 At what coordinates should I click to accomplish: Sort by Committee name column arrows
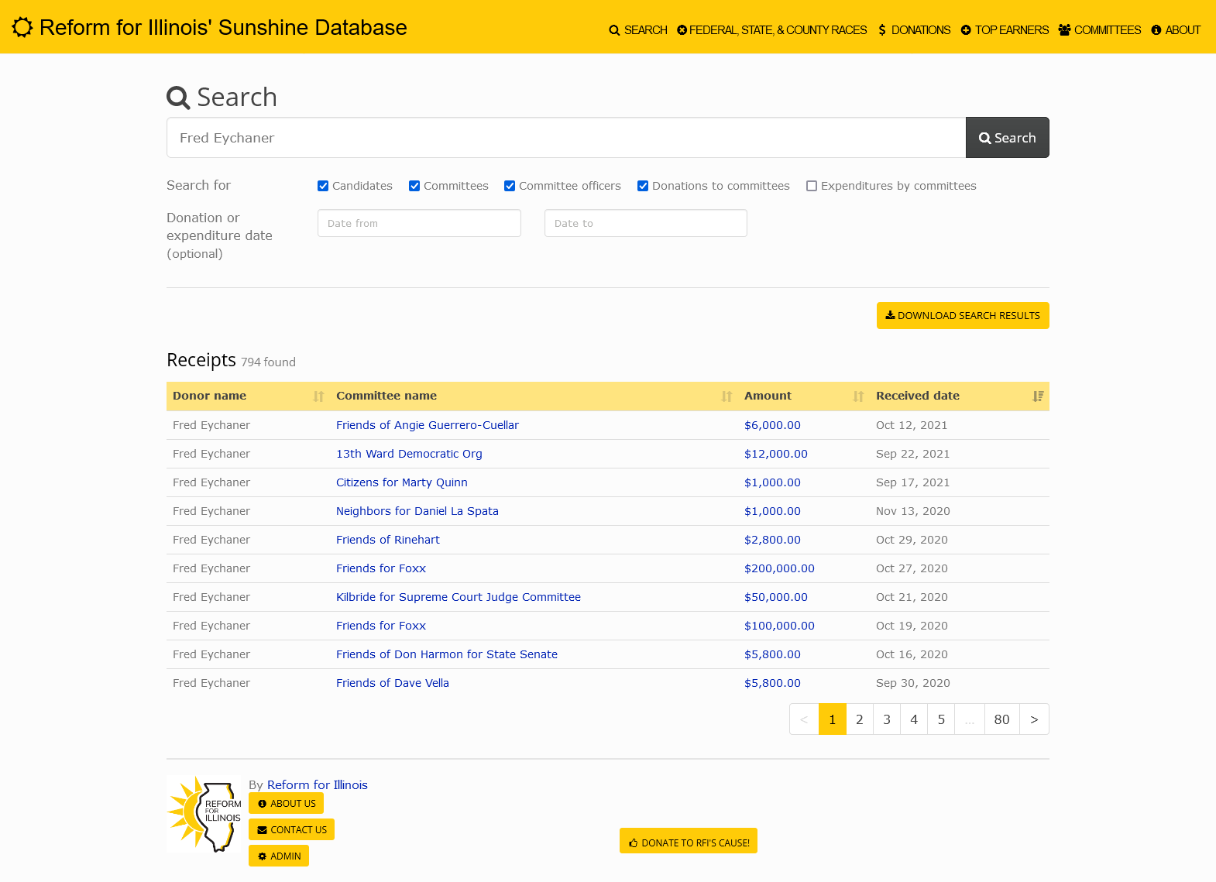click(x=727, y=396)
